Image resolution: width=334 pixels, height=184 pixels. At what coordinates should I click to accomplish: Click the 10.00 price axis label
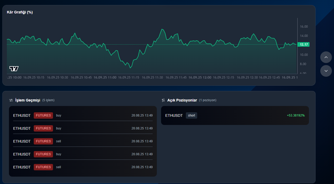point(304,55)
